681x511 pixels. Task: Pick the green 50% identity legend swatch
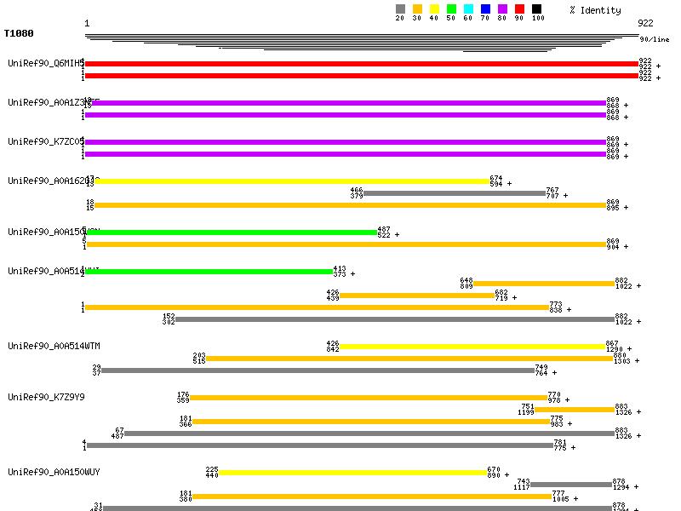point(451,9)
